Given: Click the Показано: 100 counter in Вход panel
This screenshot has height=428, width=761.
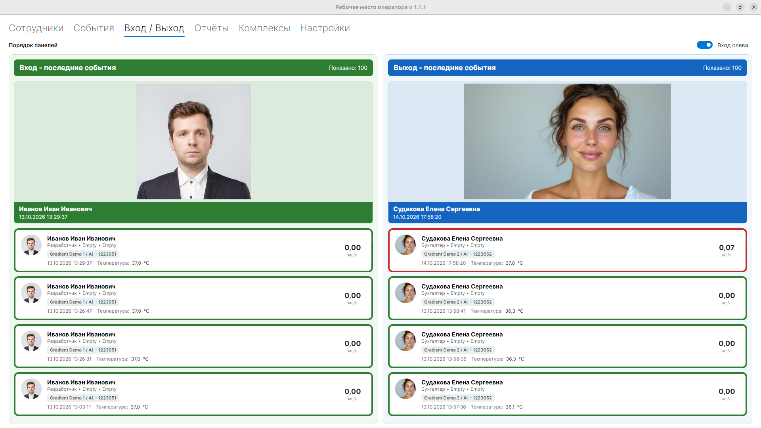Looking at the screenshot, I should 348,68.
